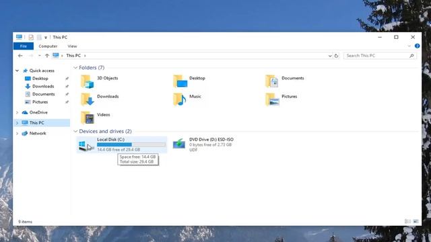
Task: Click the This PC title bar system icon
Action: [19, 37]
